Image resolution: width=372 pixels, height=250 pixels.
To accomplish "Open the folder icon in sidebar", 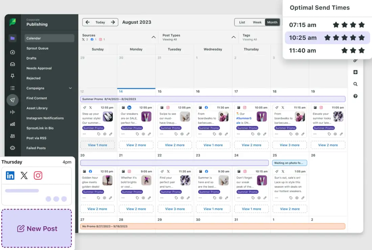I will [x=13, y=38].
